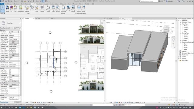Open Manage Links

[x=48, y=9]
